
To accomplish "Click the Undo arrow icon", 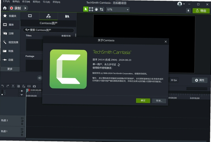I will pos(2,86).
